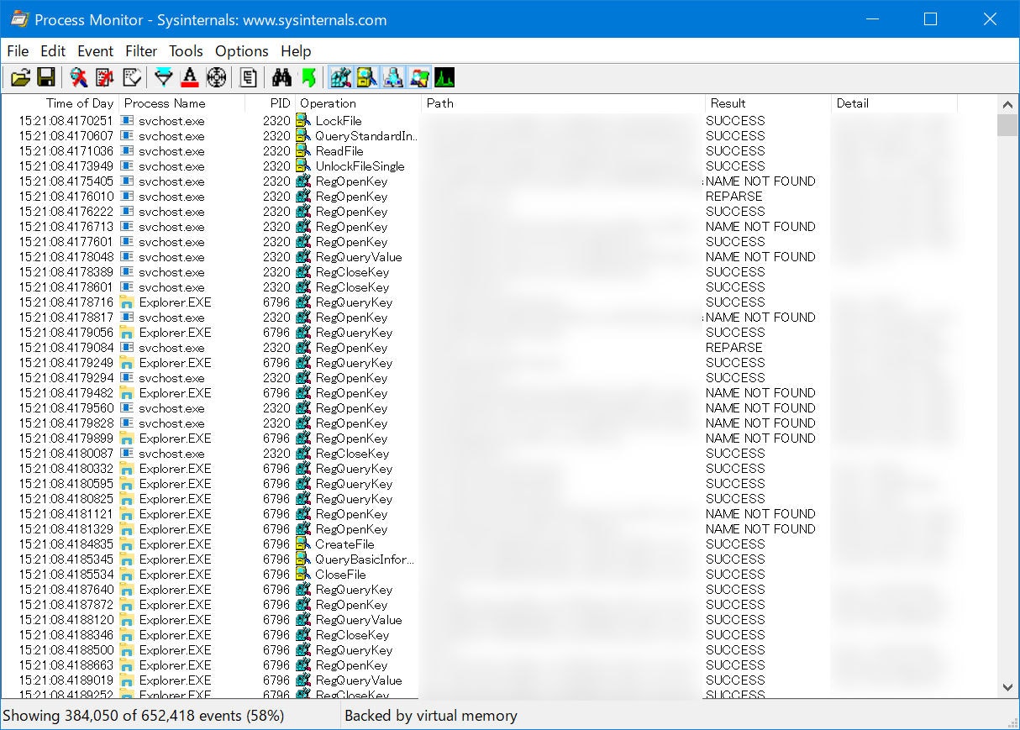Open the Filter funnel icon
Viewport: 1020px width, 730px height.
(164, 78)
